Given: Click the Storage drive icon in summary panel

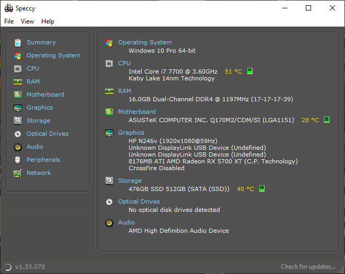Looking at the screenshot, I should click(x=109, y=181).
